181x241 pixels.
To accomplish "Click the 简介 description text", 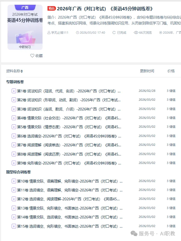I will pos(114,20).
